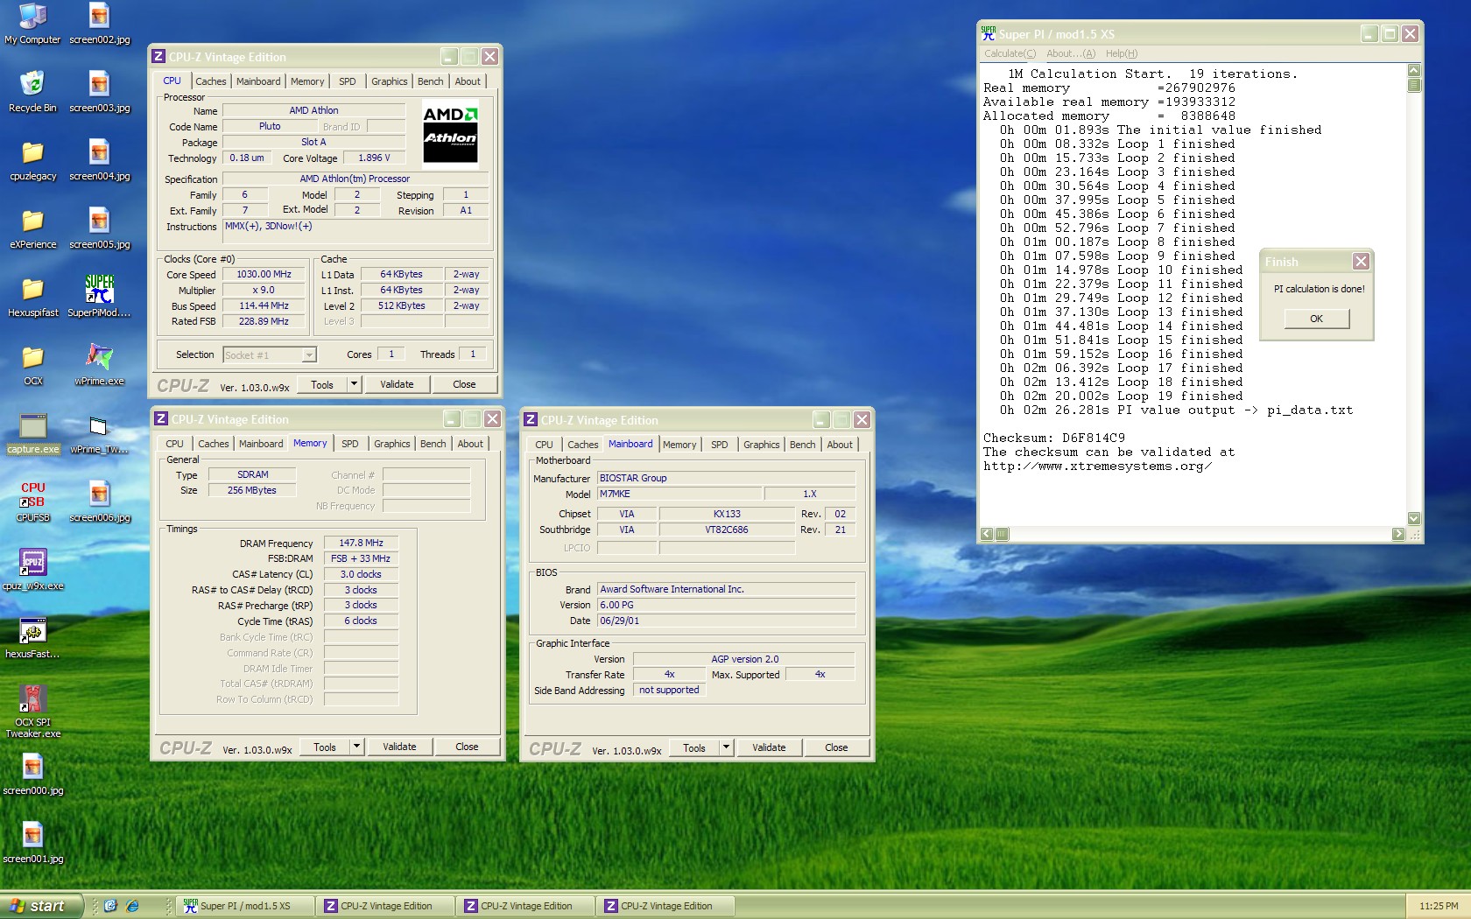The height and width of the screenshot is (919, 1471).
Task: Select the hexusFast shortcut icon
Action: pyautogui.click(x=32, y=638)
